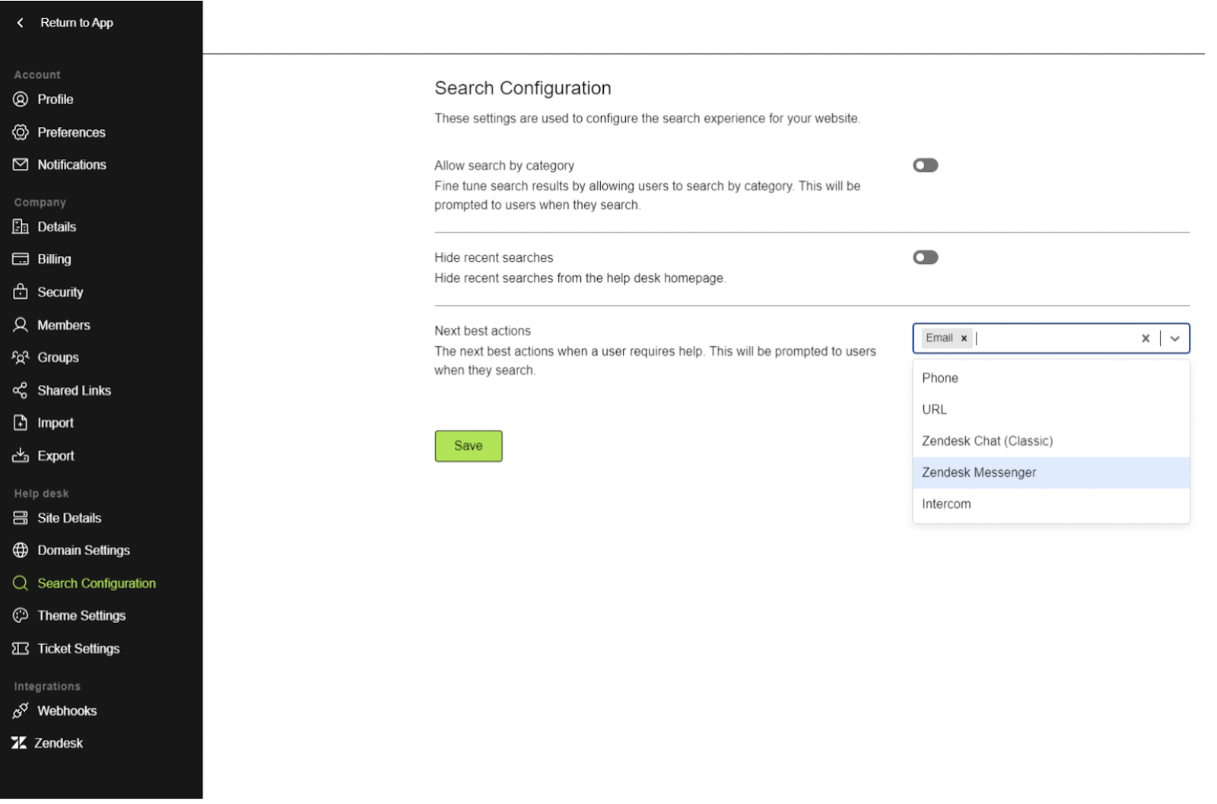Click the Ticket Settings ticket icon
The height and width of the screenshot is (804, 1217).
21,650
